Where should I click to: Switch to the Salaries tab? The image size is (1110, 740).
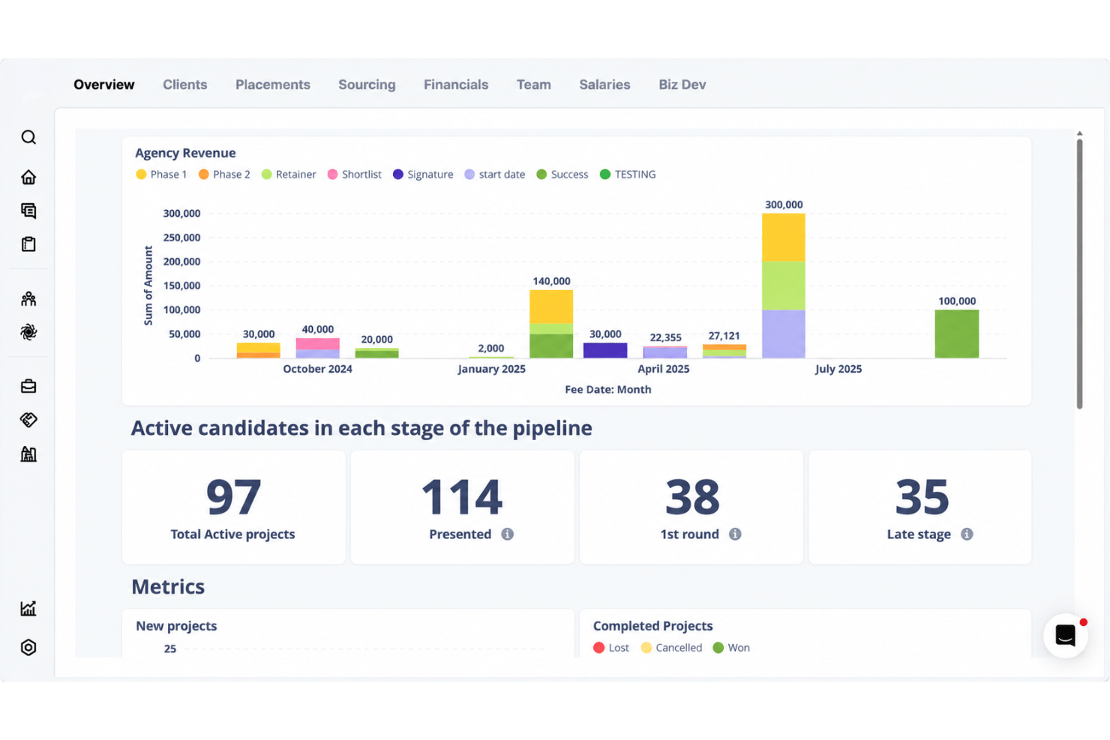604,85
